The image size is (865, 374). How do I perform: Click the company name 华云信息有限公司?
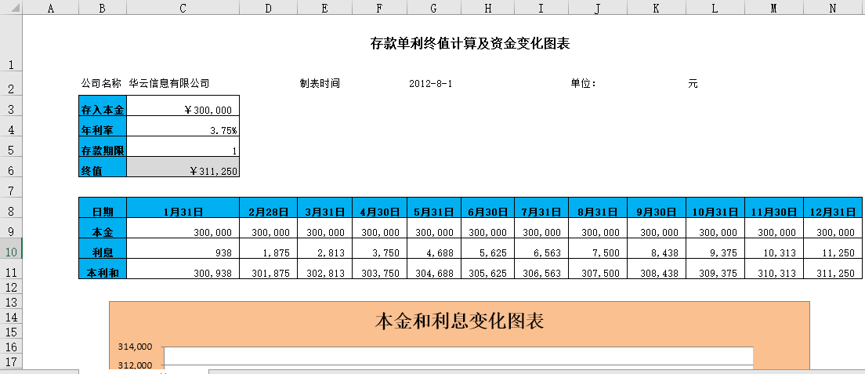pos(169,83)
